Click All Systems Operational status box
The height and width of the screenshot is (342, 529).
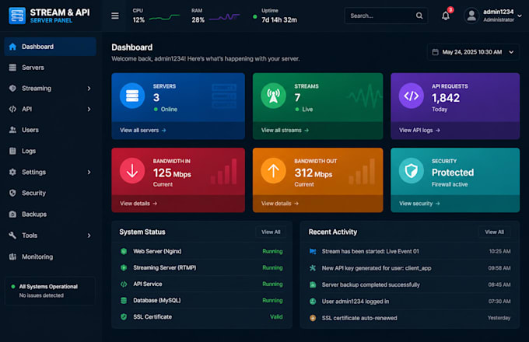click(50, 291)
